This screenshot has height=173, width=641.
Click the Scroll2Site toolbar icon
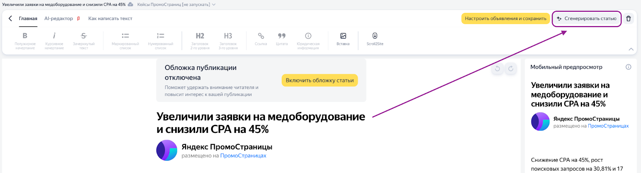375,39
